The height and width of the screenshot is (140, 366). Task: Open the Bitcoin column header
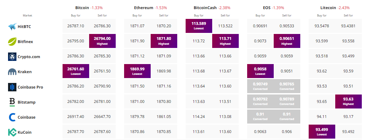82,7
